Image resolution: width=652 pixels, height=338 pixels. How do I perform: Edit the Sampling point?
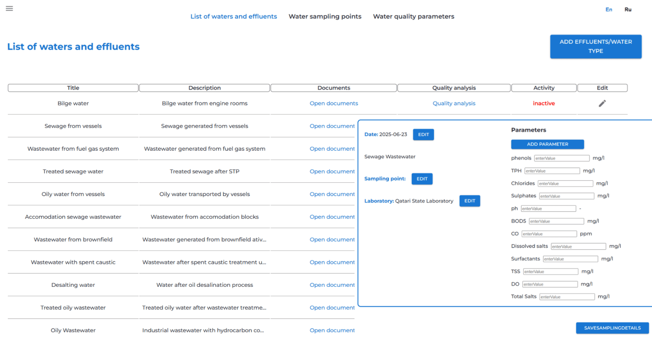pos(422,179)
